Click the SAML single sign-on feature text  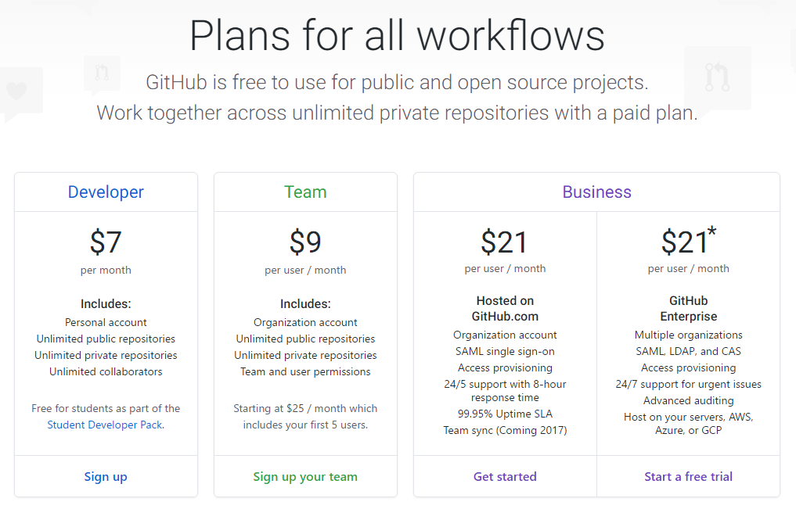point(505,351)
